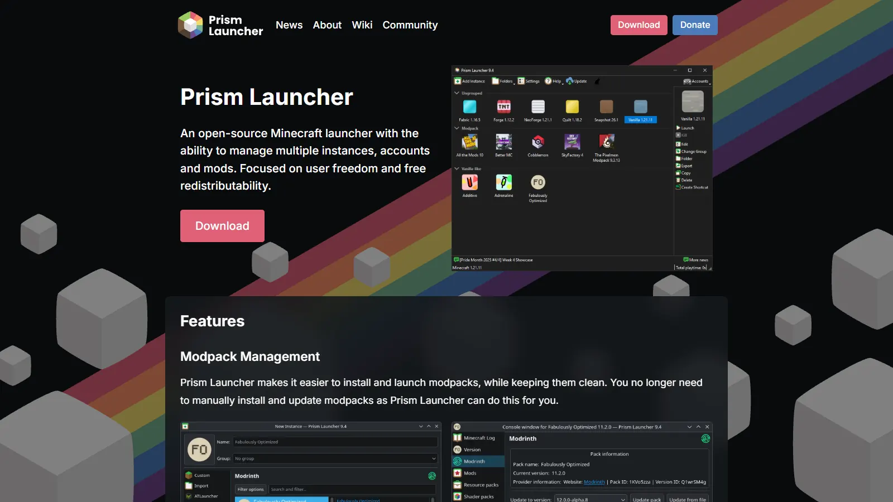Collapse the Modpack instance group
The height and width of the screenshot is (502, 893).
[457, 128]
